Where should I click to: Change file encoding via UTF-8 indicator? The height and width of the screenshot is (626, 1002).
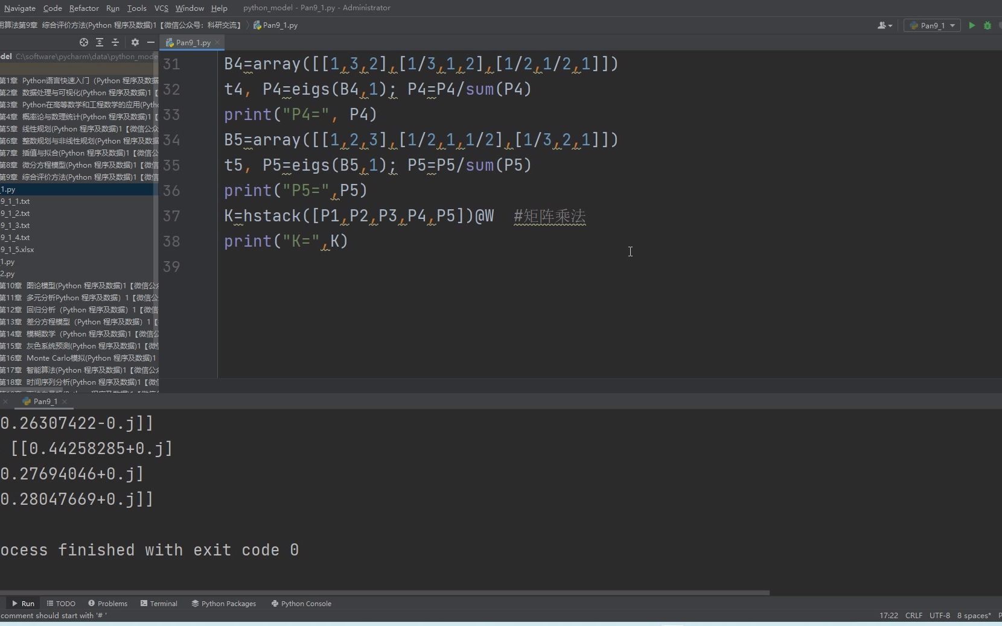point(940,616)
